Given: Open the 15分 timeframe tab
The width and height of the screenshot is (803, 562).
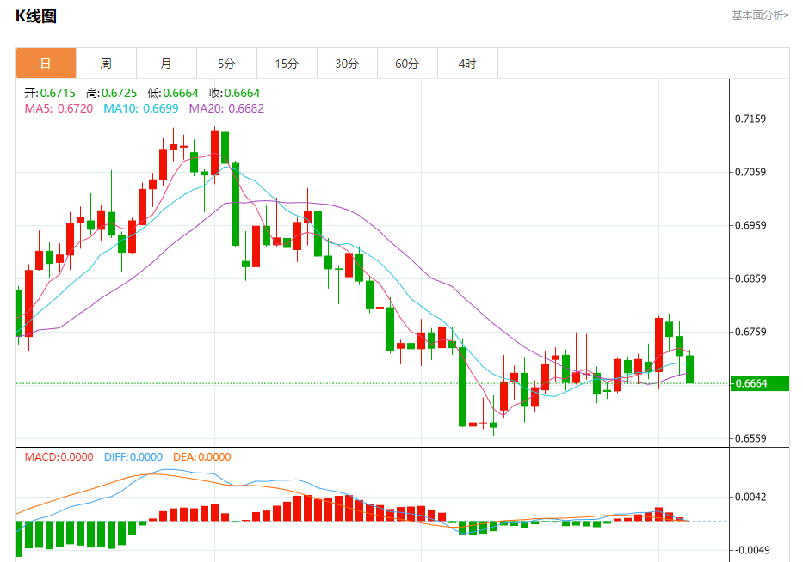Looking at the screenshot, I should click(287, 64).
